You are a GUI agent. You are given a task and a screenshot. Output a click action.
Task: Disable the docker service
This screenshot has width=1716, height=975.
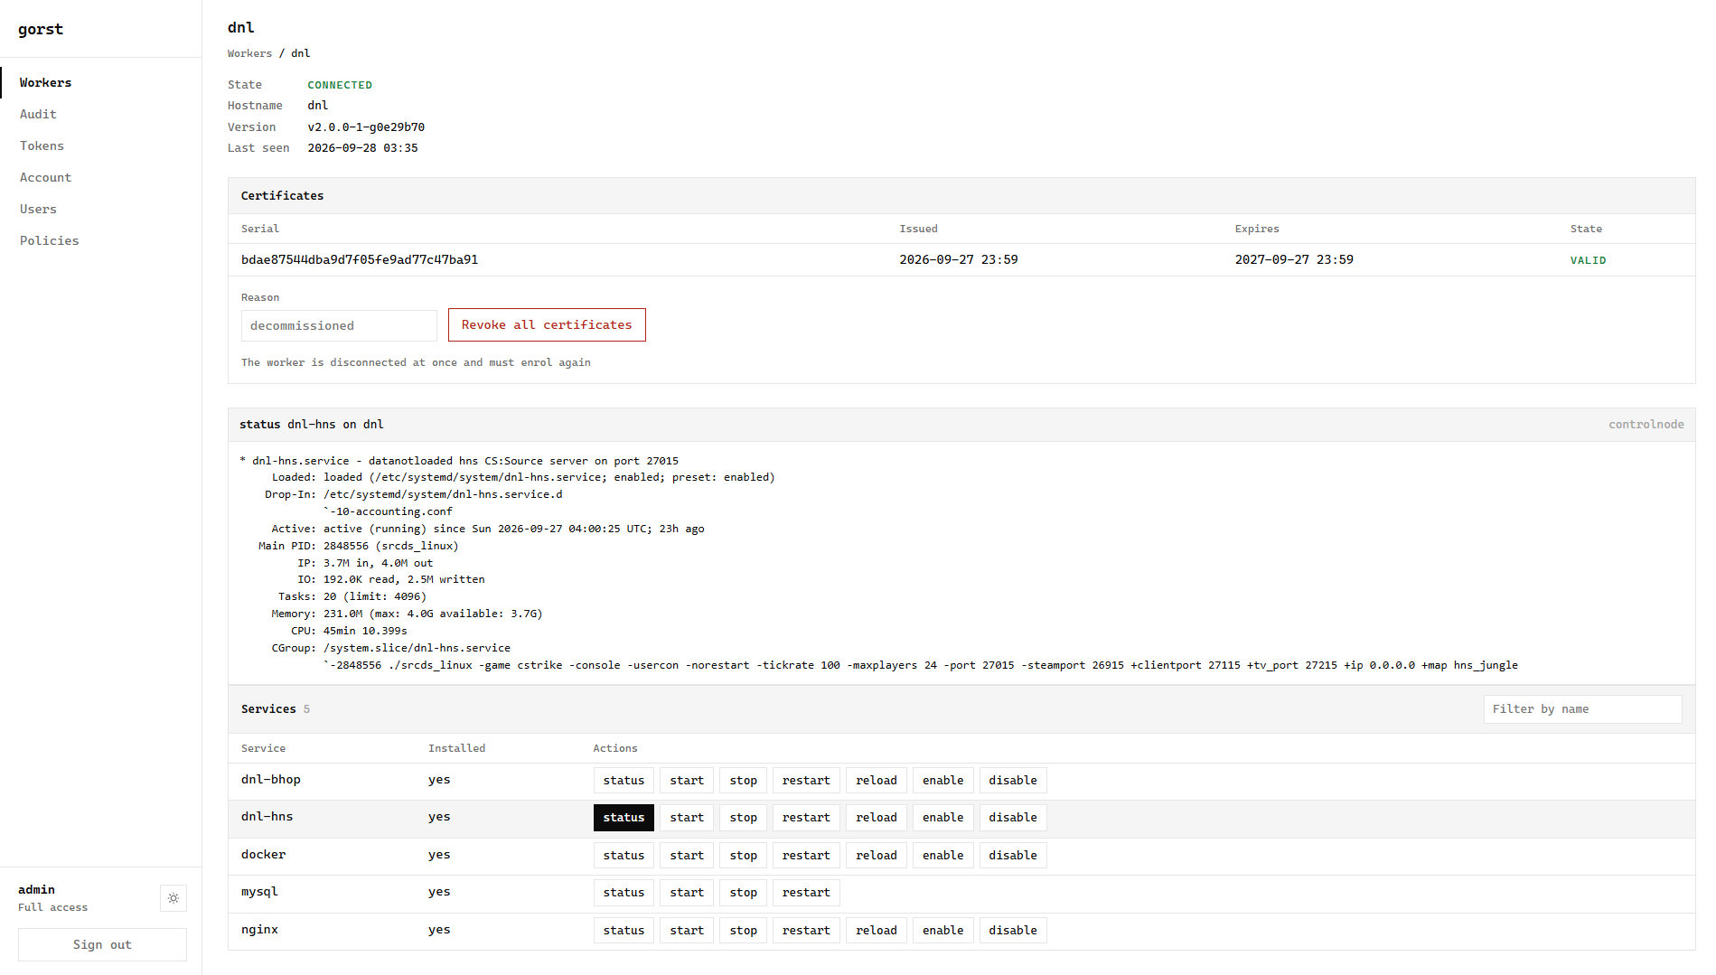(1013, 856)
